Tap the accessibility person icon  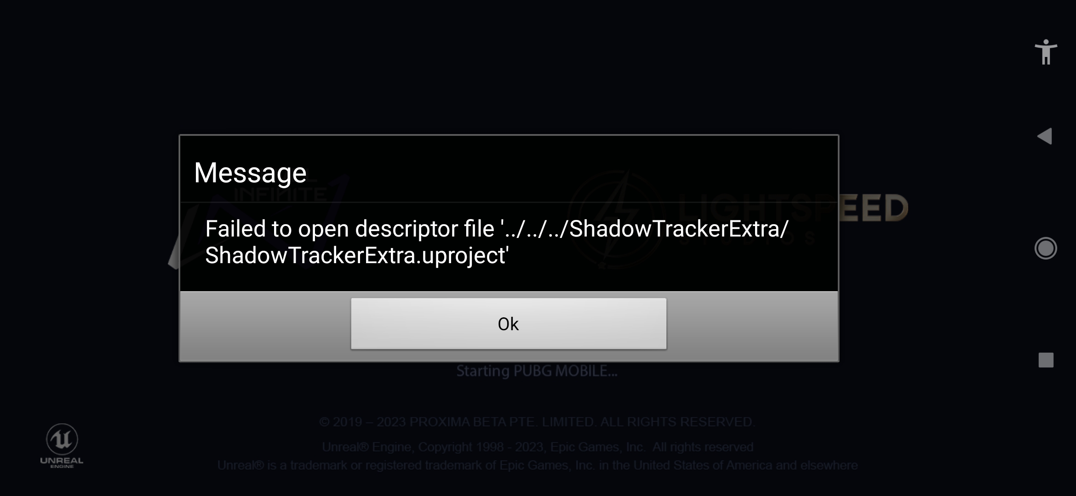coord(1046,52)
